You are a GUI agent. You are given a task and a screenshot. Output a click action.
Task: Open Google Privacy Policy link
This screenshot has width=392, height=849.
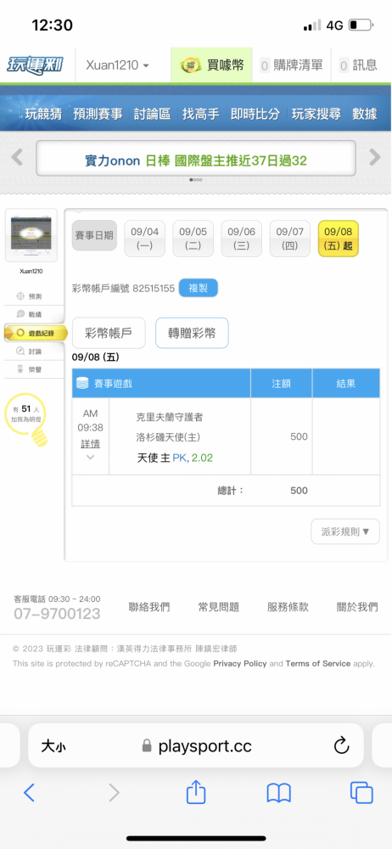click(240, 663)
